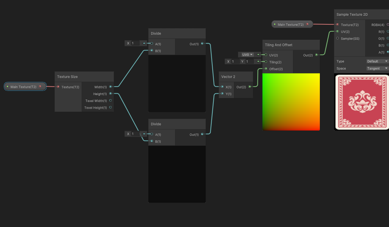
Task: Click the Texel Width(1) output port
Action: pos(110,101)
